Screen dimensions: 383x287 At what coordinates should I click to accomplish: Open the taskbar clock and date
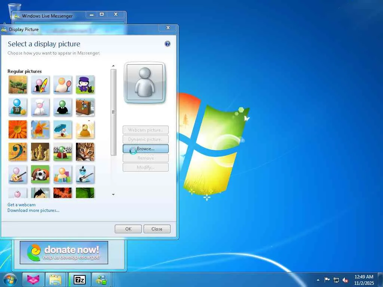click(364, 280)
